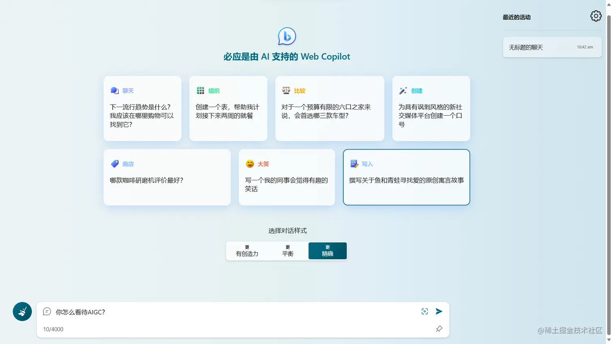Click the 大笑 laughing emoji icon

pyautogui.click(x=250, y=164)
